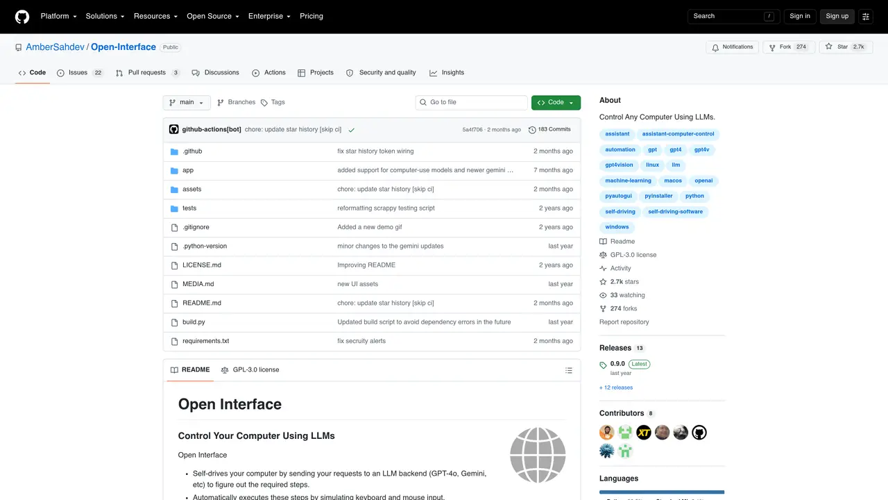The width and height of the screenshot is (888, 500).
Task: Open the Pricing page
Action: coord(311,16)
